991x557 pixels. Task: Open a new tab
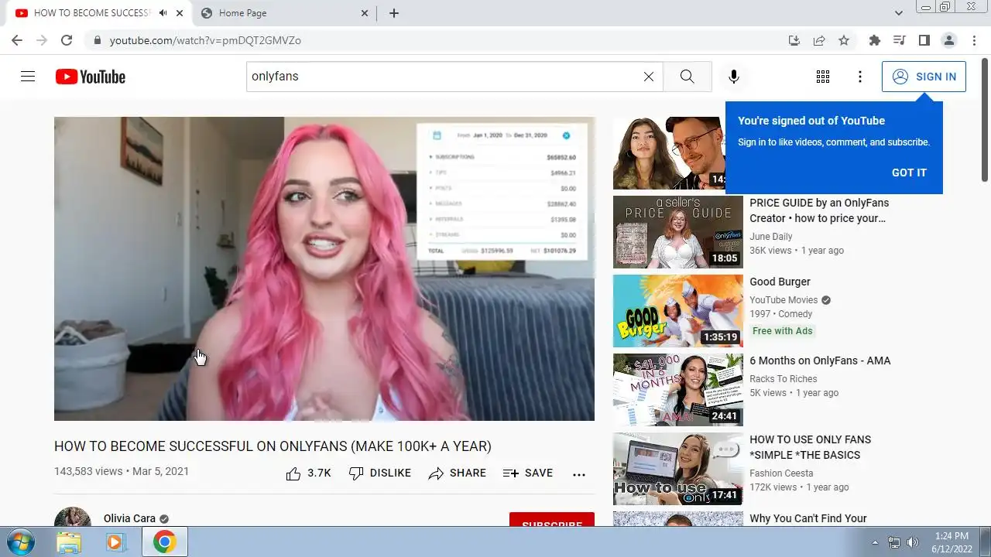pyautogui.click(x=394, y=13)
